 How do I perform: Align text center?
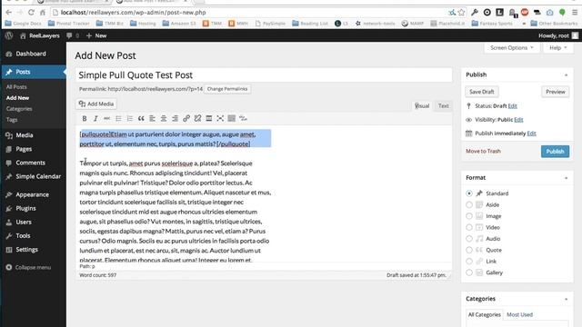tap(164, 119)
